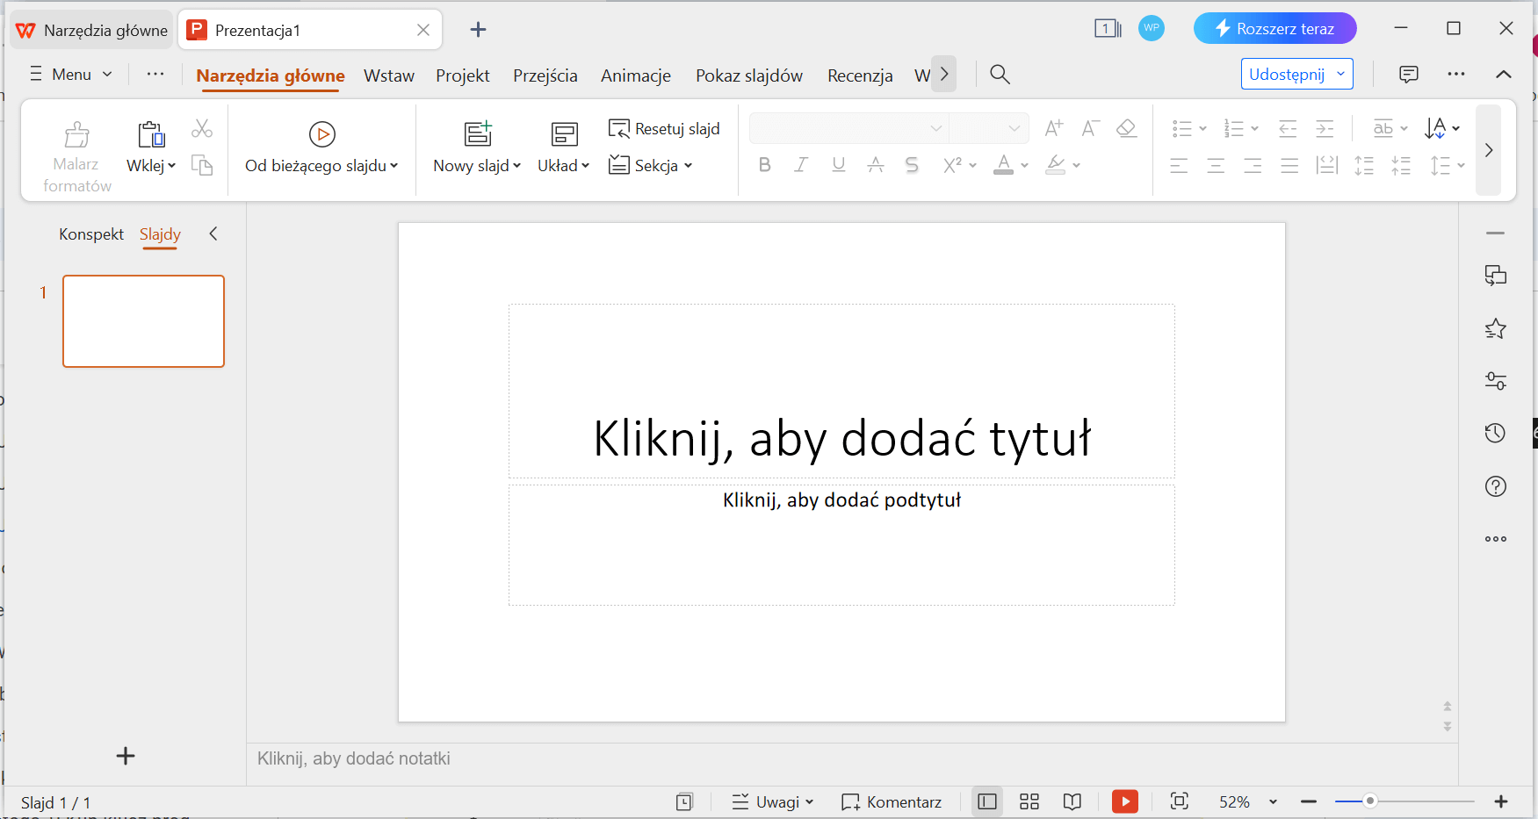Click the red slideshow play button
This screenshot has height=819, width=1538.
click(x=1125, y=801)
